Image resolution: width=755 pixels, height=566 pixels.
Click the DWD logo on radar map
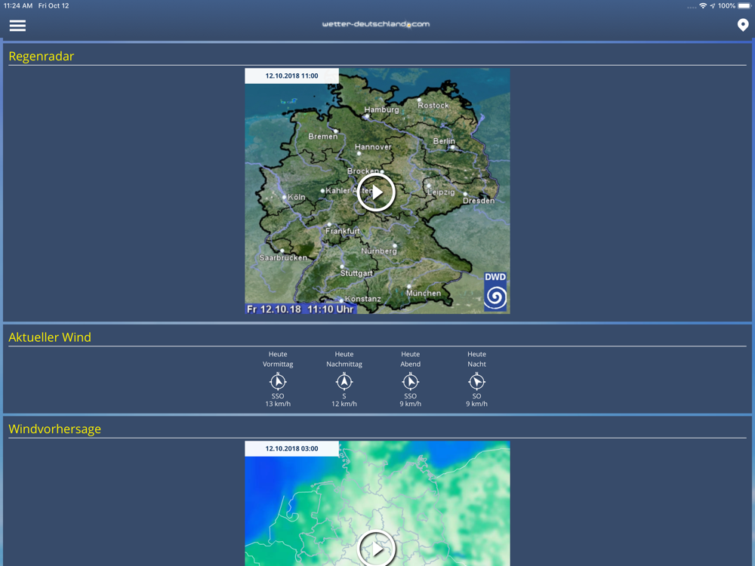tap(495, 291)
